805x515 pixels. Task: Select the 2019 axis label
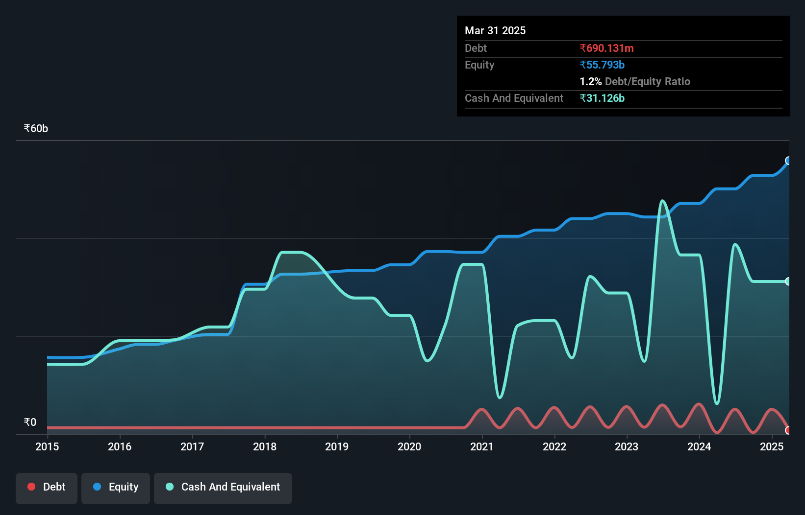337,446
